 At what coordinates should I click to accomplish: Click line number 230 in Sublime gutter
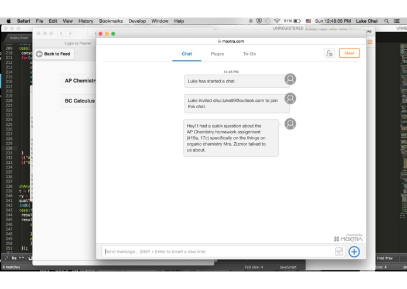9,148
